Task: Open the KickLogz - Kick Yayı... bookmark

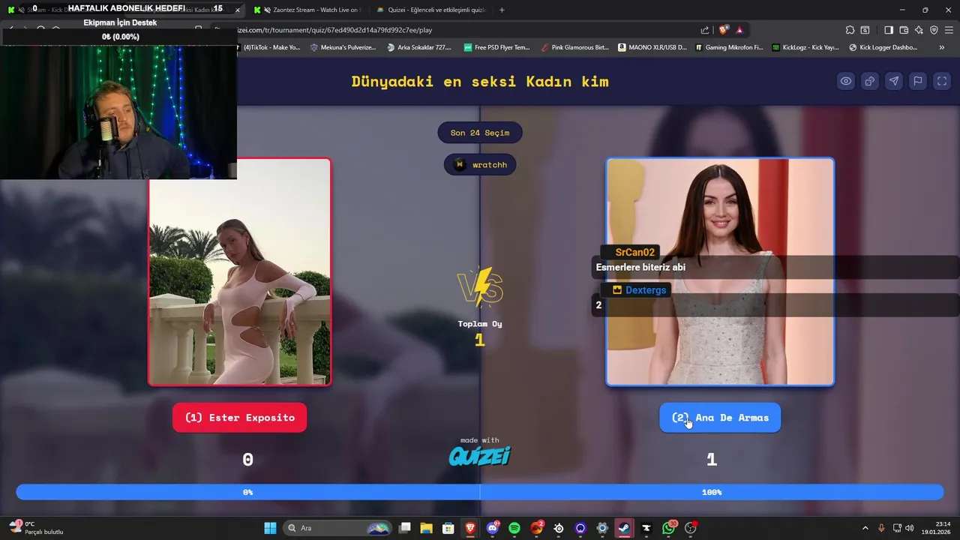Action: [x=805, y=47]
